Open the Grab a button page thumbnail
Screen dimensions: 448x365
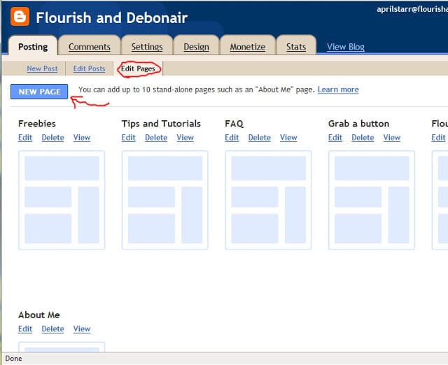coord(372,200)
